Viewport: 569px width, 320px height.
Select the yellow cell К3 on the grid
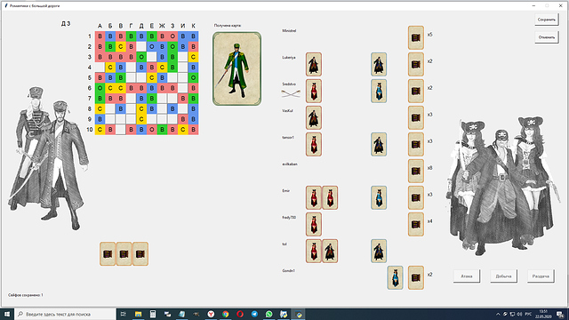point(194,57)
